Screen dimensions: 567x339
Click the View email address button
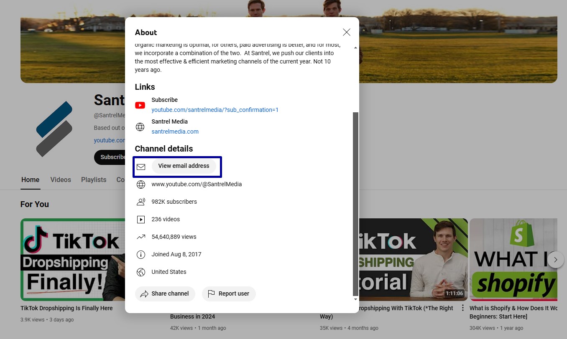pyautogui.click(x=184, y=166)
